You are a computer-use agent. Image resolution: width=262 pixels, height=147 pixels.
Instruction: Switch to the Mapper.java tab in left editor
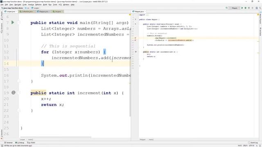point(43,11)
